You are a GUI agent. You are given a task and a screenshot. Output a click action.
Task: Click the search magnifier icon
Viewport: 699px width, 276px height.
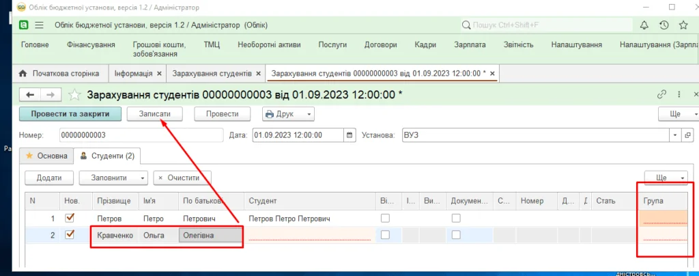(x=466, y=25)
